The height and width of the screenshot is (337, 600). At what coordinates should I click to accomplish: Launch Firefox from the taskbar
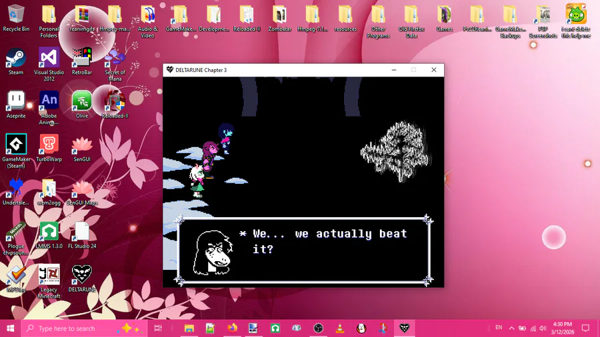(x=232, y=328)
